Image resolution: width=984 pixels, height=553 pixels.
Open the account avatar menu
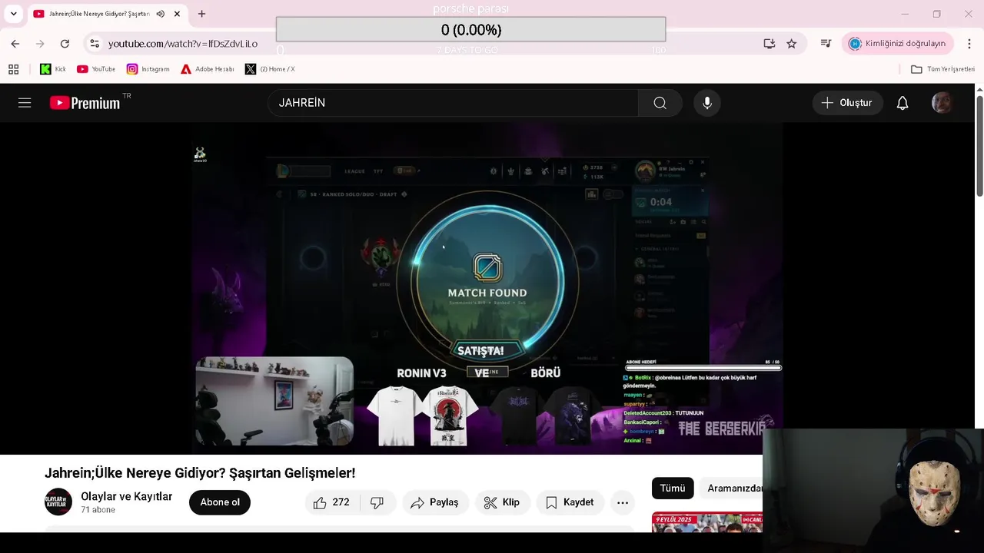click(x=942, y=103)
